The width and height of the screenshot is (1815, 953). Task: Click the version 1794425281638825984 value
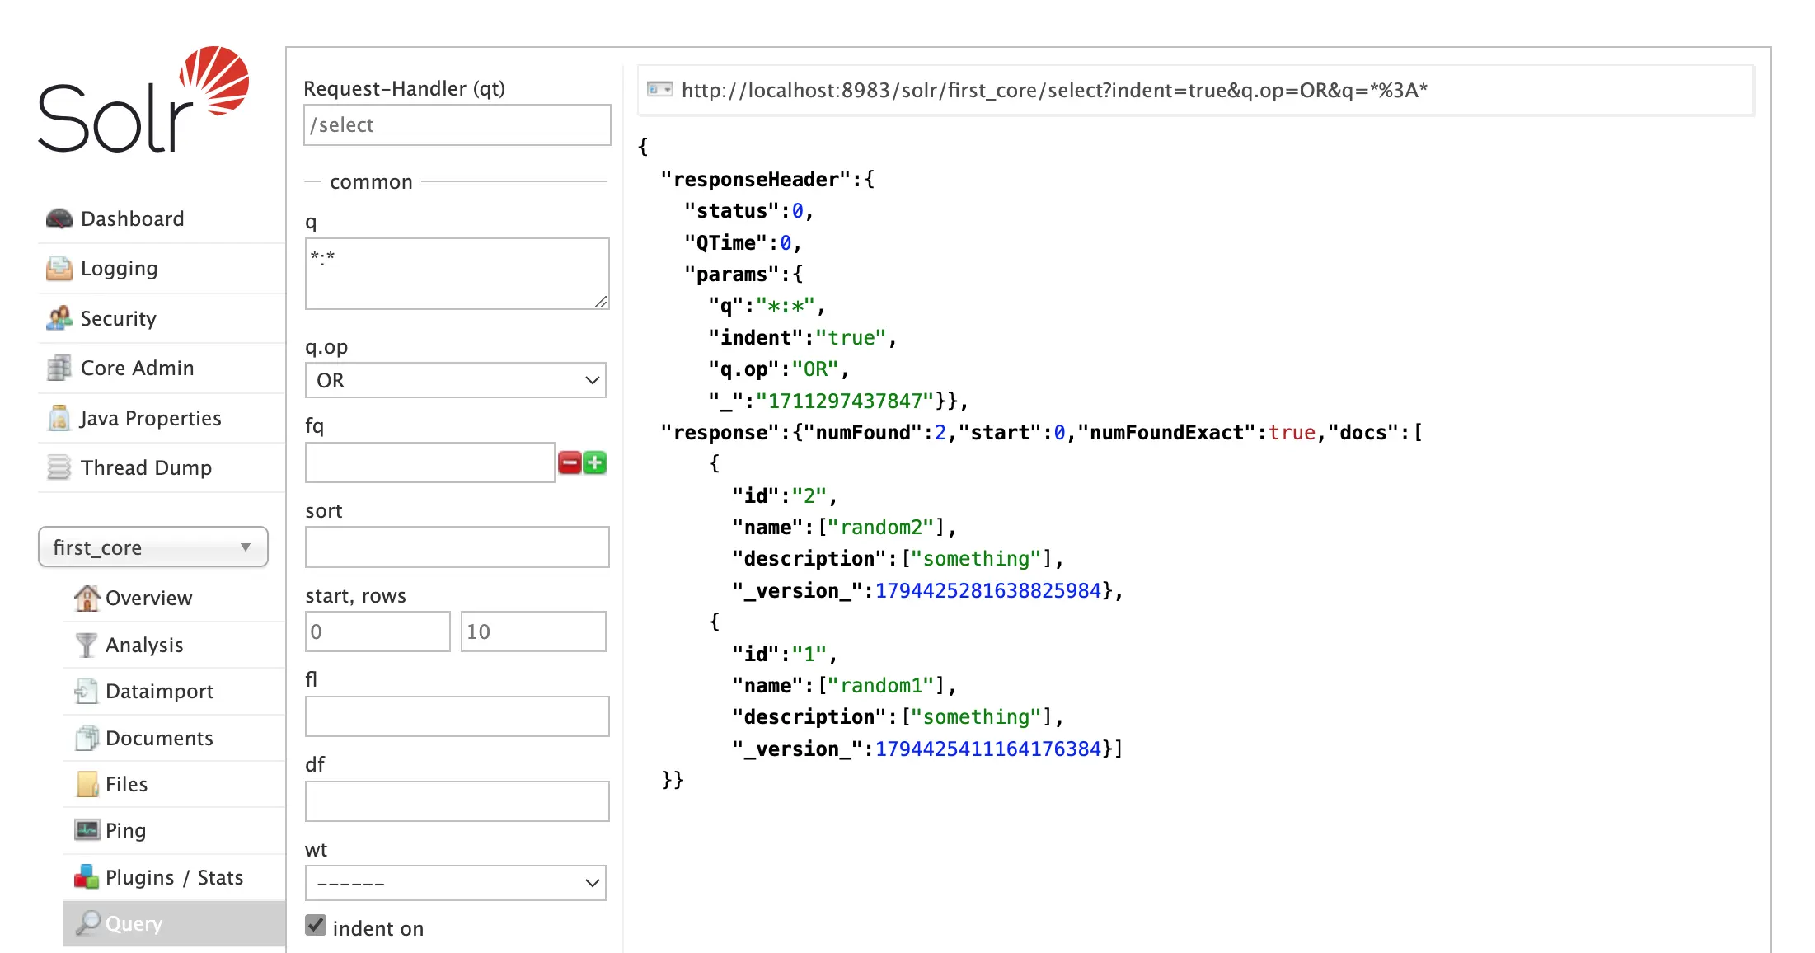tap(988, 591)
